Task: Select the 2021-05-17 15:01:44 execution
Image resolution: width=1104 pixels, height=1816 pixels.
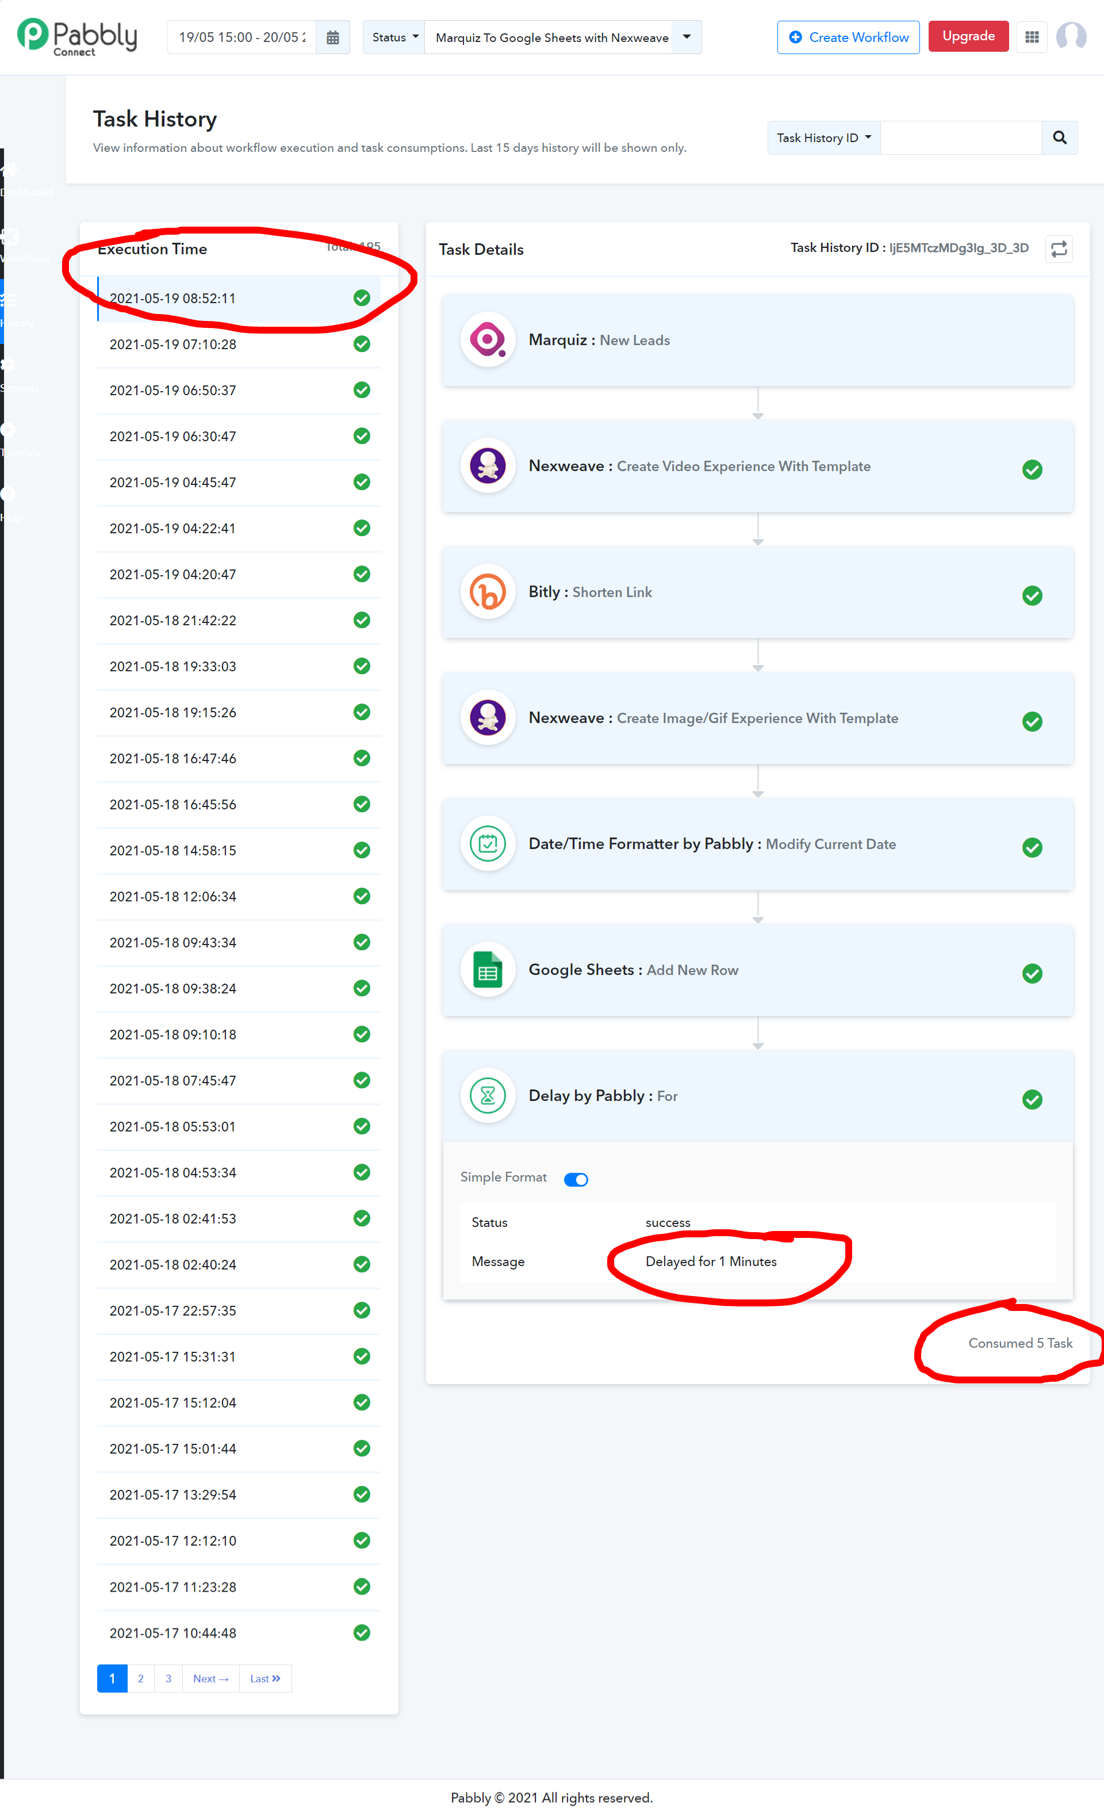Action: click(239, 1448)
